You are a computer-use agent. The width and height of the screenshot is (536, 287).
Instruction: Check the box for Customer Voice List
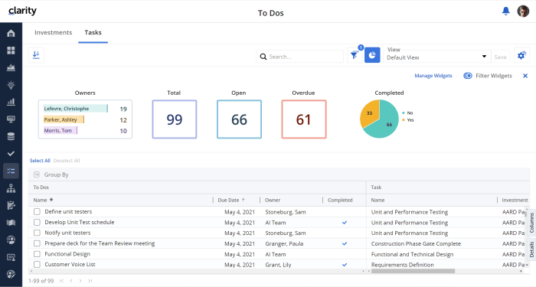(37, 265)
